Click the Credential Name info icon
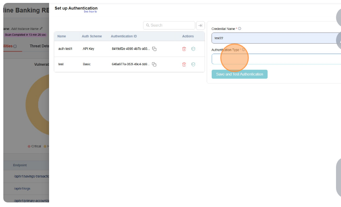Image resolution: width=341 pixels, height=207 pixels. pyautogui.click(x=240, y=29)
